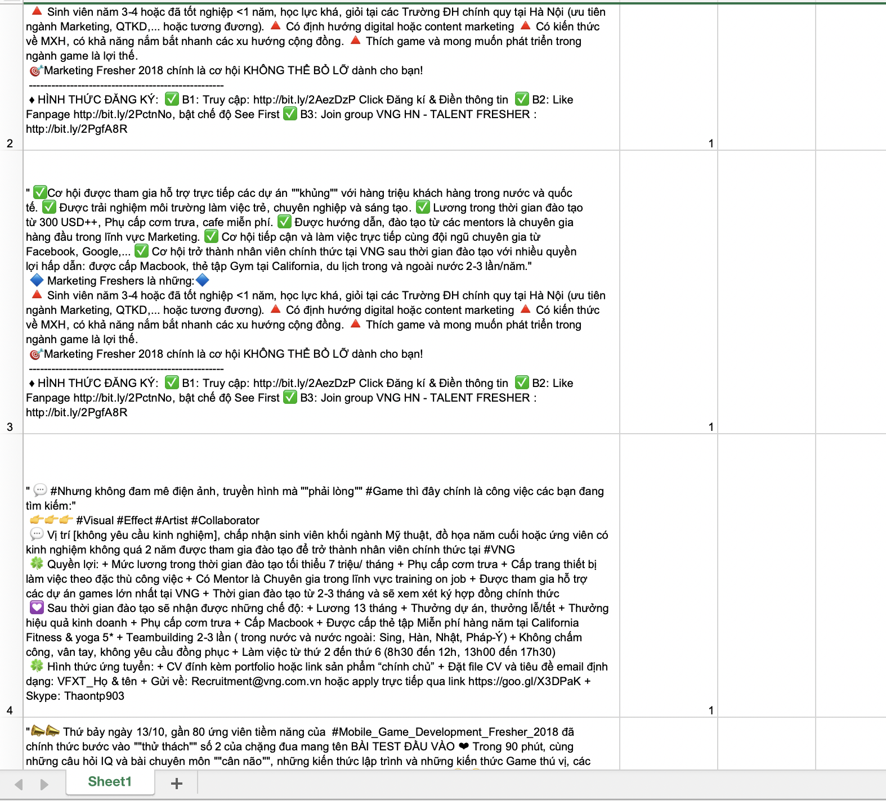Select row 2 by its row header
Screen dimensions: 886x801
pos(11,77)
